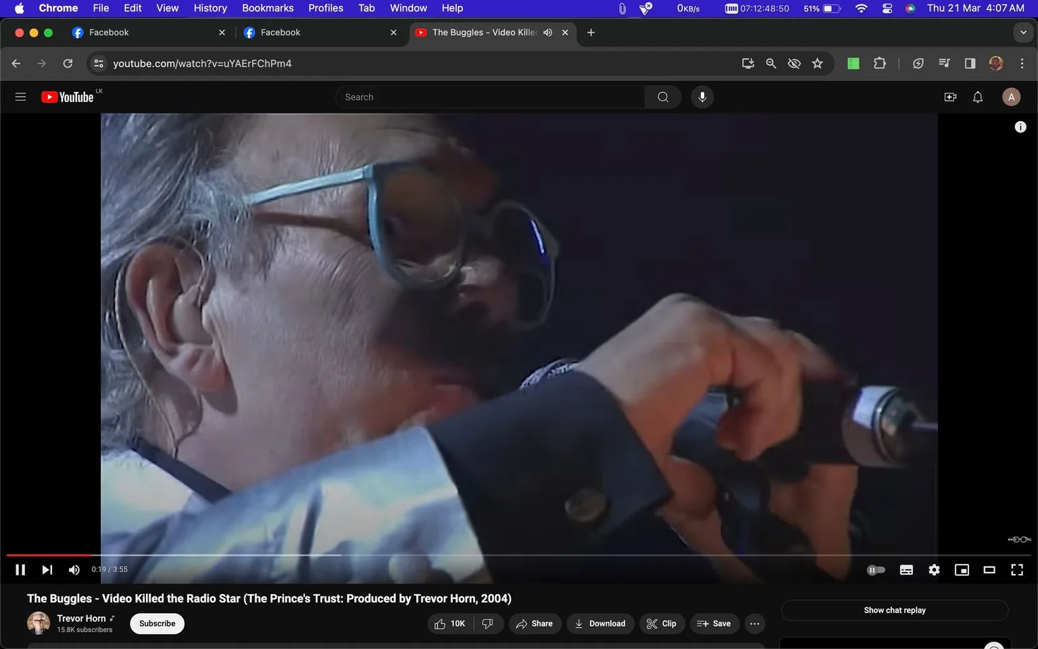Mute the player volume speaker icon

tap(74, 570)
